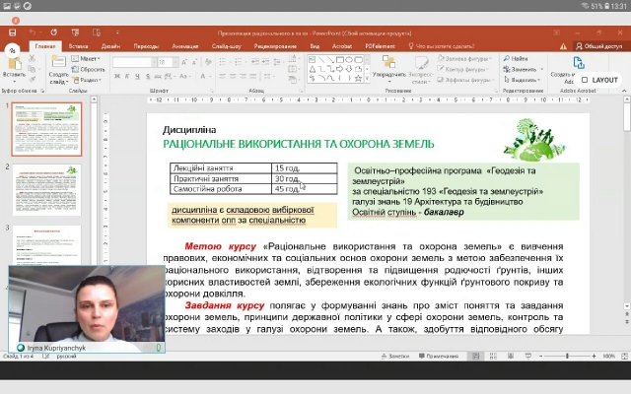Toggle the LAYOUT checkbox
Viewport: 631px width, 394px height.
(582, 80)
